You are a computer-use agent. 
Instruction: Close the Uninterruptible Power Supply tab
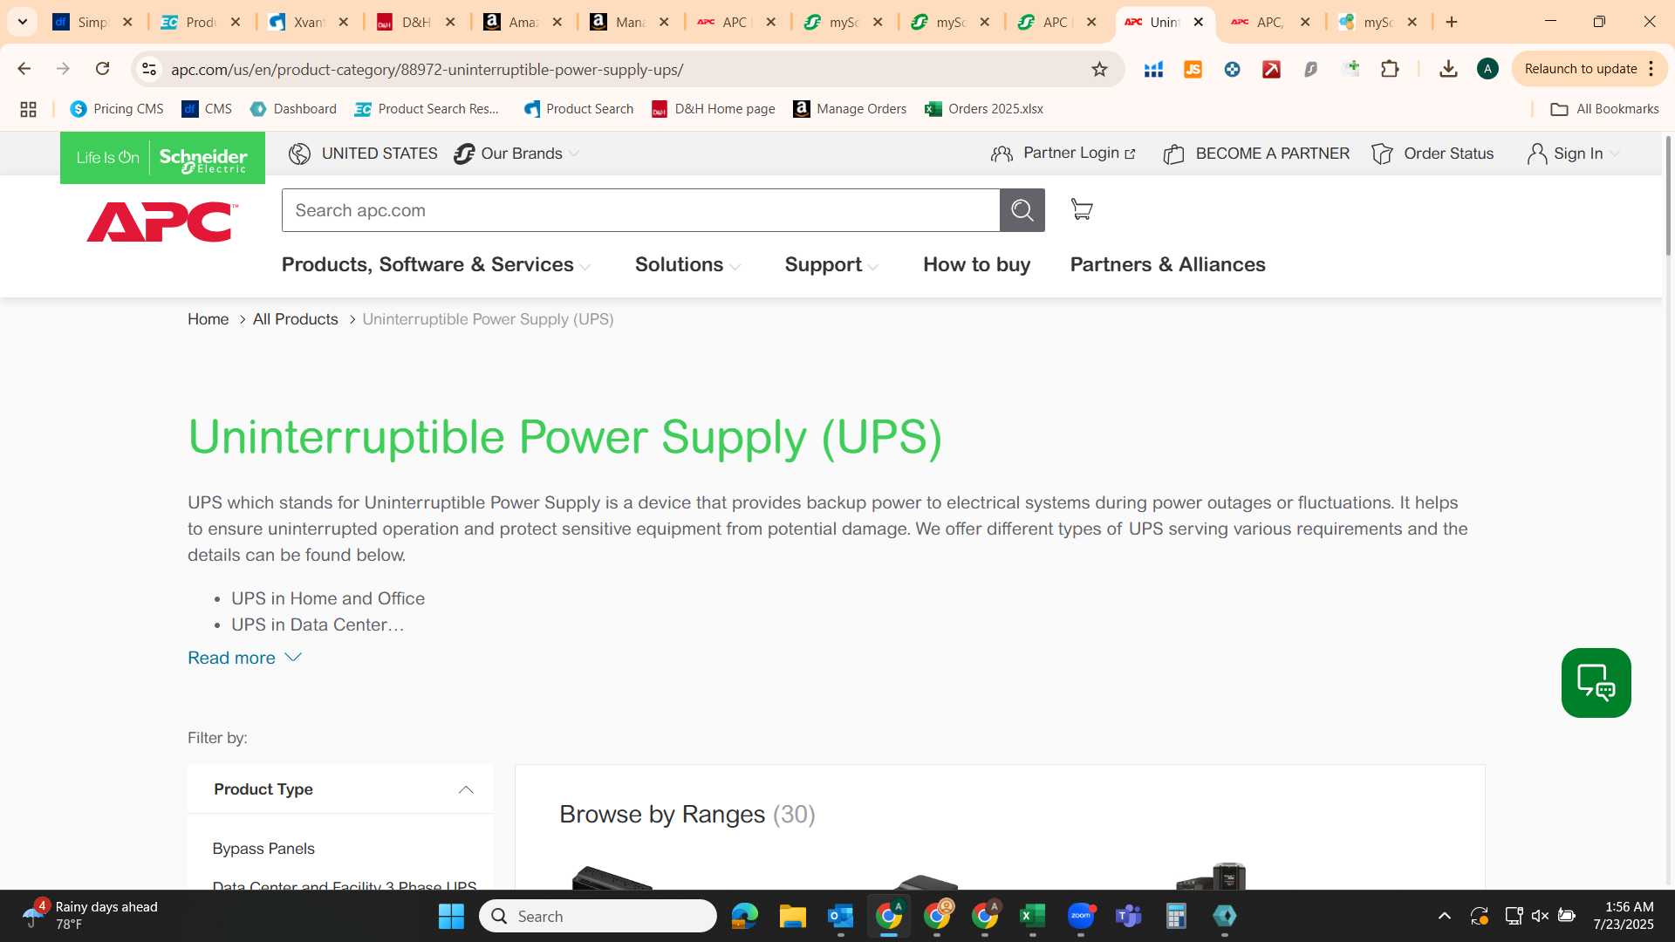coord(1198,22)
